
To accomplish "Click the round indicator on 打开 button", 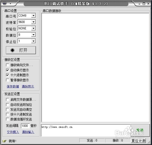I will tap(12, 50).
